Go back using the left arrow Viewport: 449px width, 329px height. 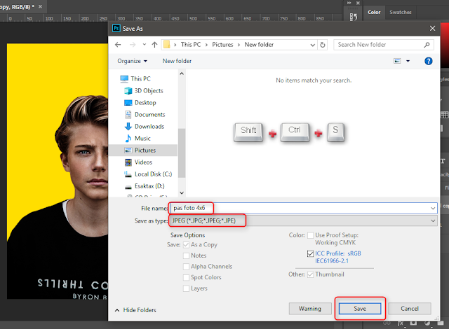tap(118, 45)
